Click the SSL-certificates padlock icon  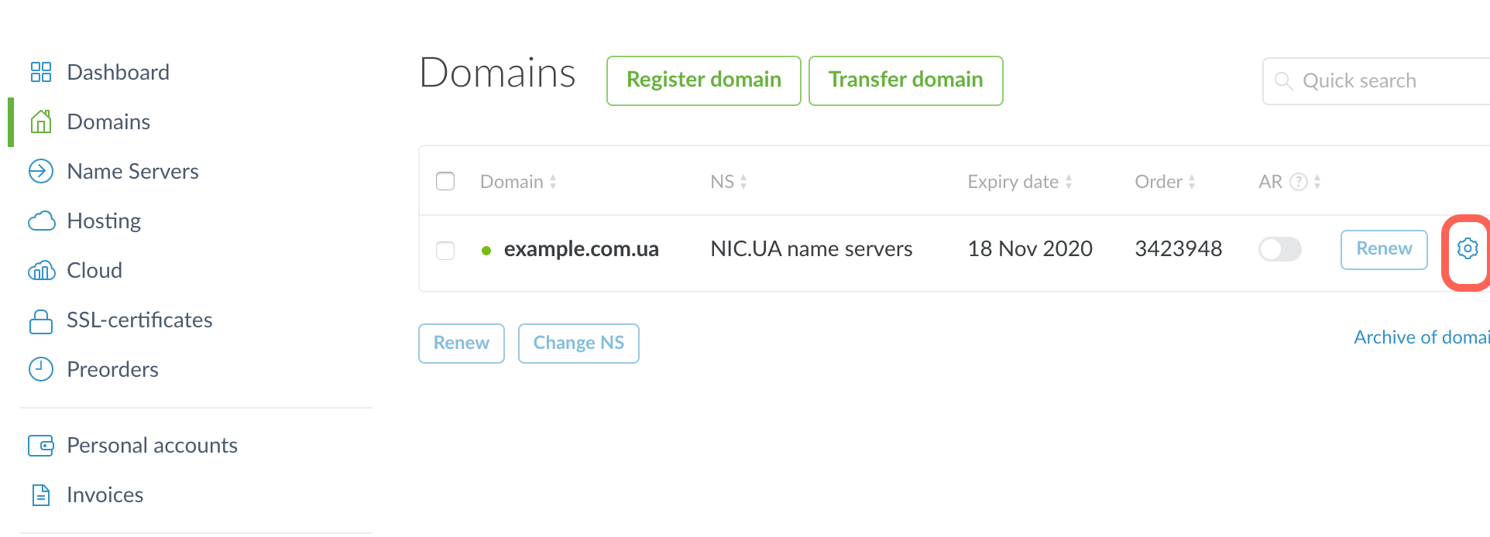pos(40,320)
